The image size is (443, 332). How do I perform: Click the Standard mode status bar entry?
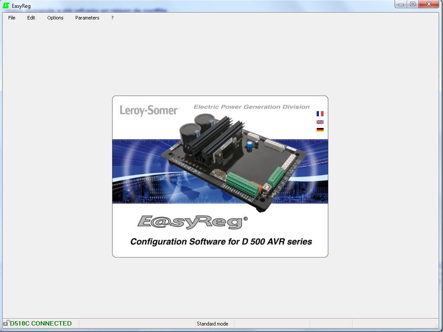[x=212, y=323]
